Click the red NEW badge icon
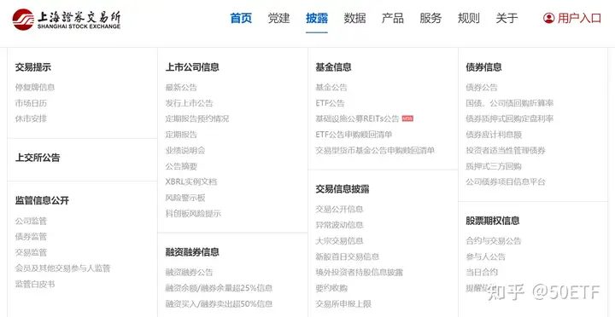 (x=407, y=118)
